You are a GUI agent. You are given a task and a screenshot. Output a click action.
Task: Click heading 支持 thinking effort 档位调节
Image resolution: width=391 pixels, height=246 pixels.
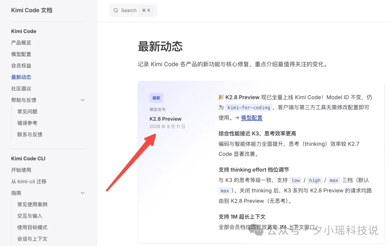(253, 170)
